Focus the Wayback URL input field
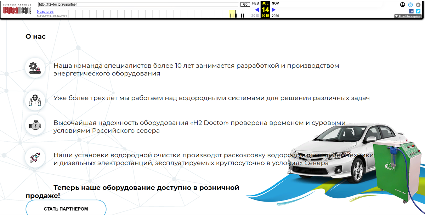 coord(138,5)
